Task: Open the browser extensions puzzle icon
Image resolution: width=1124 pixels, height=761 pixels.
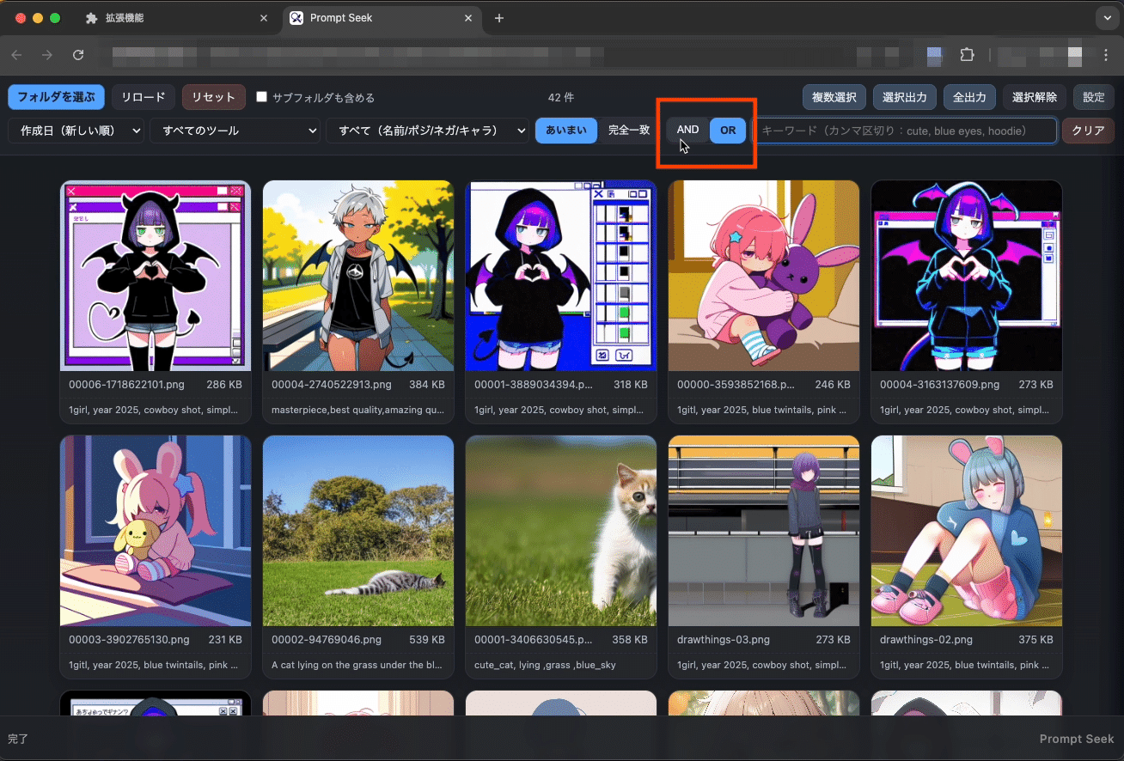Action: 967,55
